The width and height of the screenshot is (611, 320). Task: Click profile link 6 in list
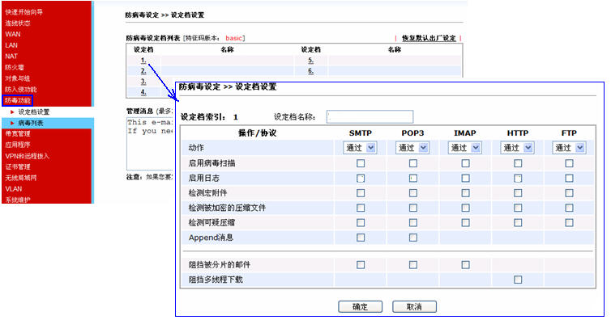[310, 70]
